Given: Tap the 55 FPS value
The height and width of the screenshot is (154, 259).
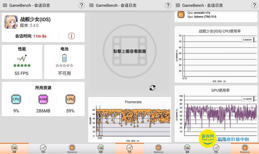Looking at the screenshot, I should 21,73.
